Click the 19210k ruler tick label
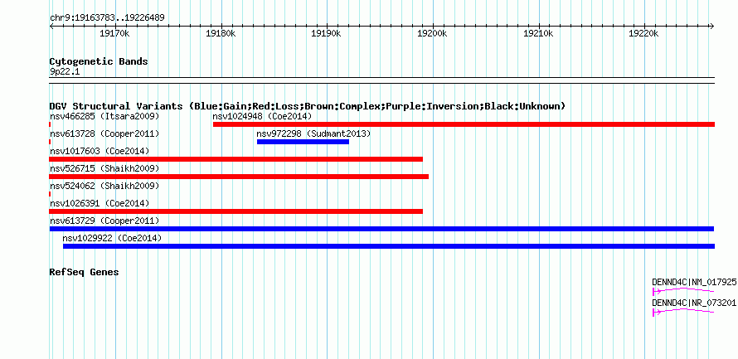The height and width of the screenshot is (359, 738). pos(538,34)
